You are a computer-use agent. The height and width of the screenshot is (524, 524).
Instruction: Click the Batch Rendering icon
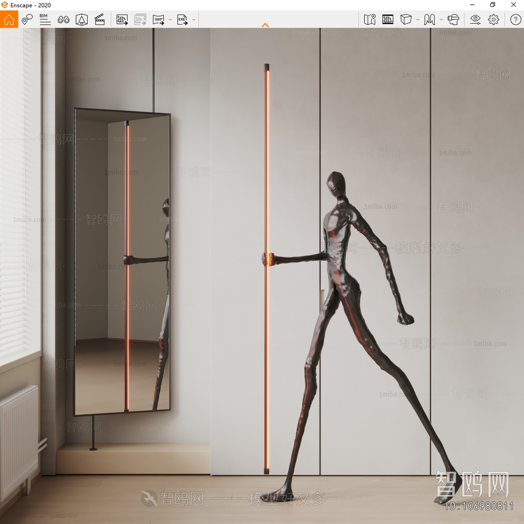[140, 20]
